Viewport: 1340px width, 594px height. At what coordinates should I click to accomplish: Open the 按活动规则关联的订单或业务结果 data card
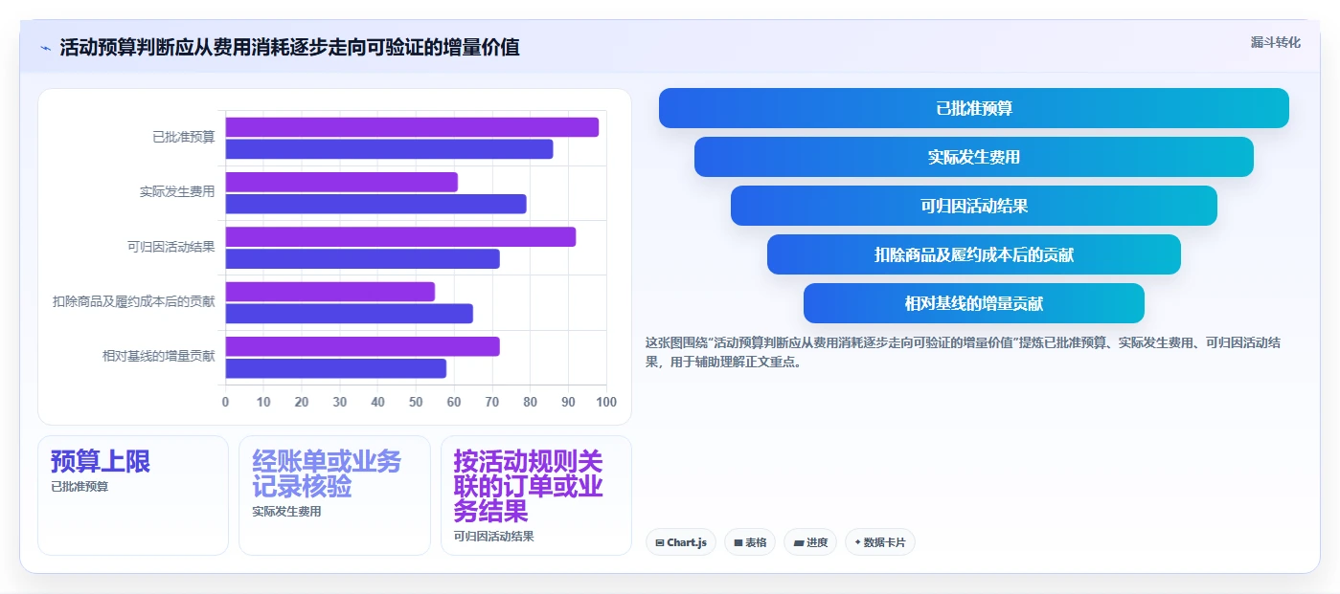point(536,495)
